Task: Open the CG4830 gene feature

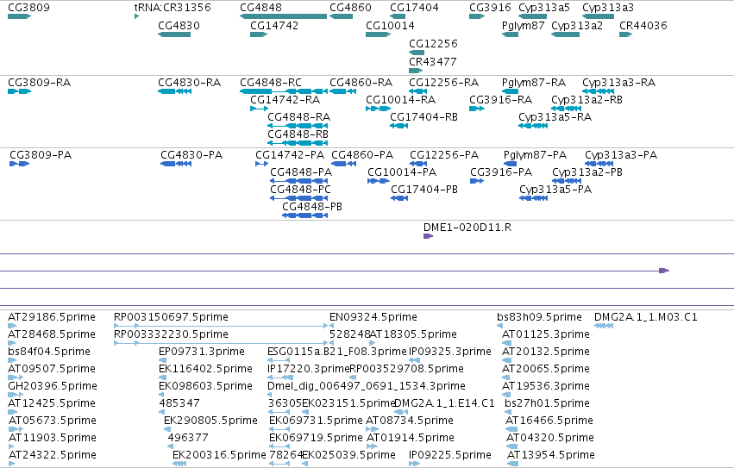Action: 174,34
